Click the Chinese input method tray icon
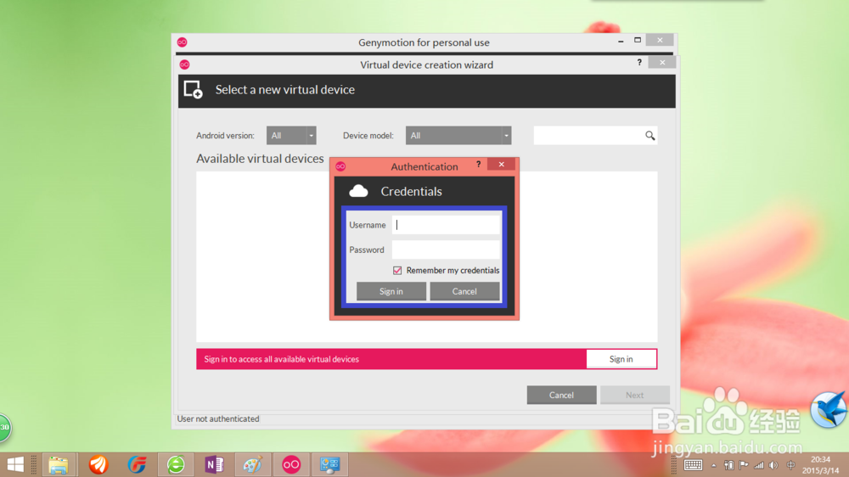 point(790,465)
